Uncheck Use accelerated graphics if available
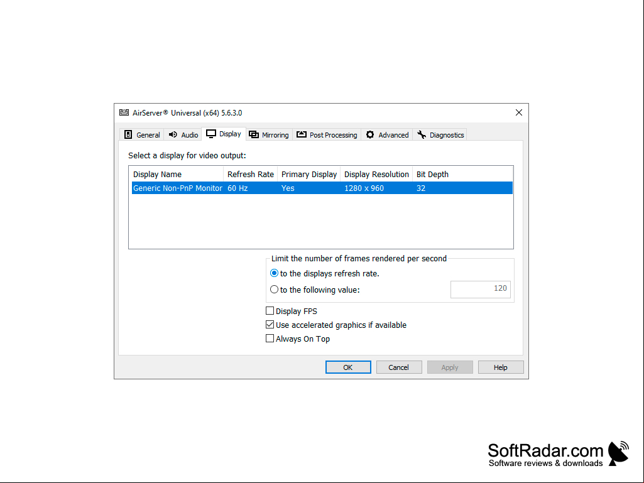644x483 pixels. (270, 325)
